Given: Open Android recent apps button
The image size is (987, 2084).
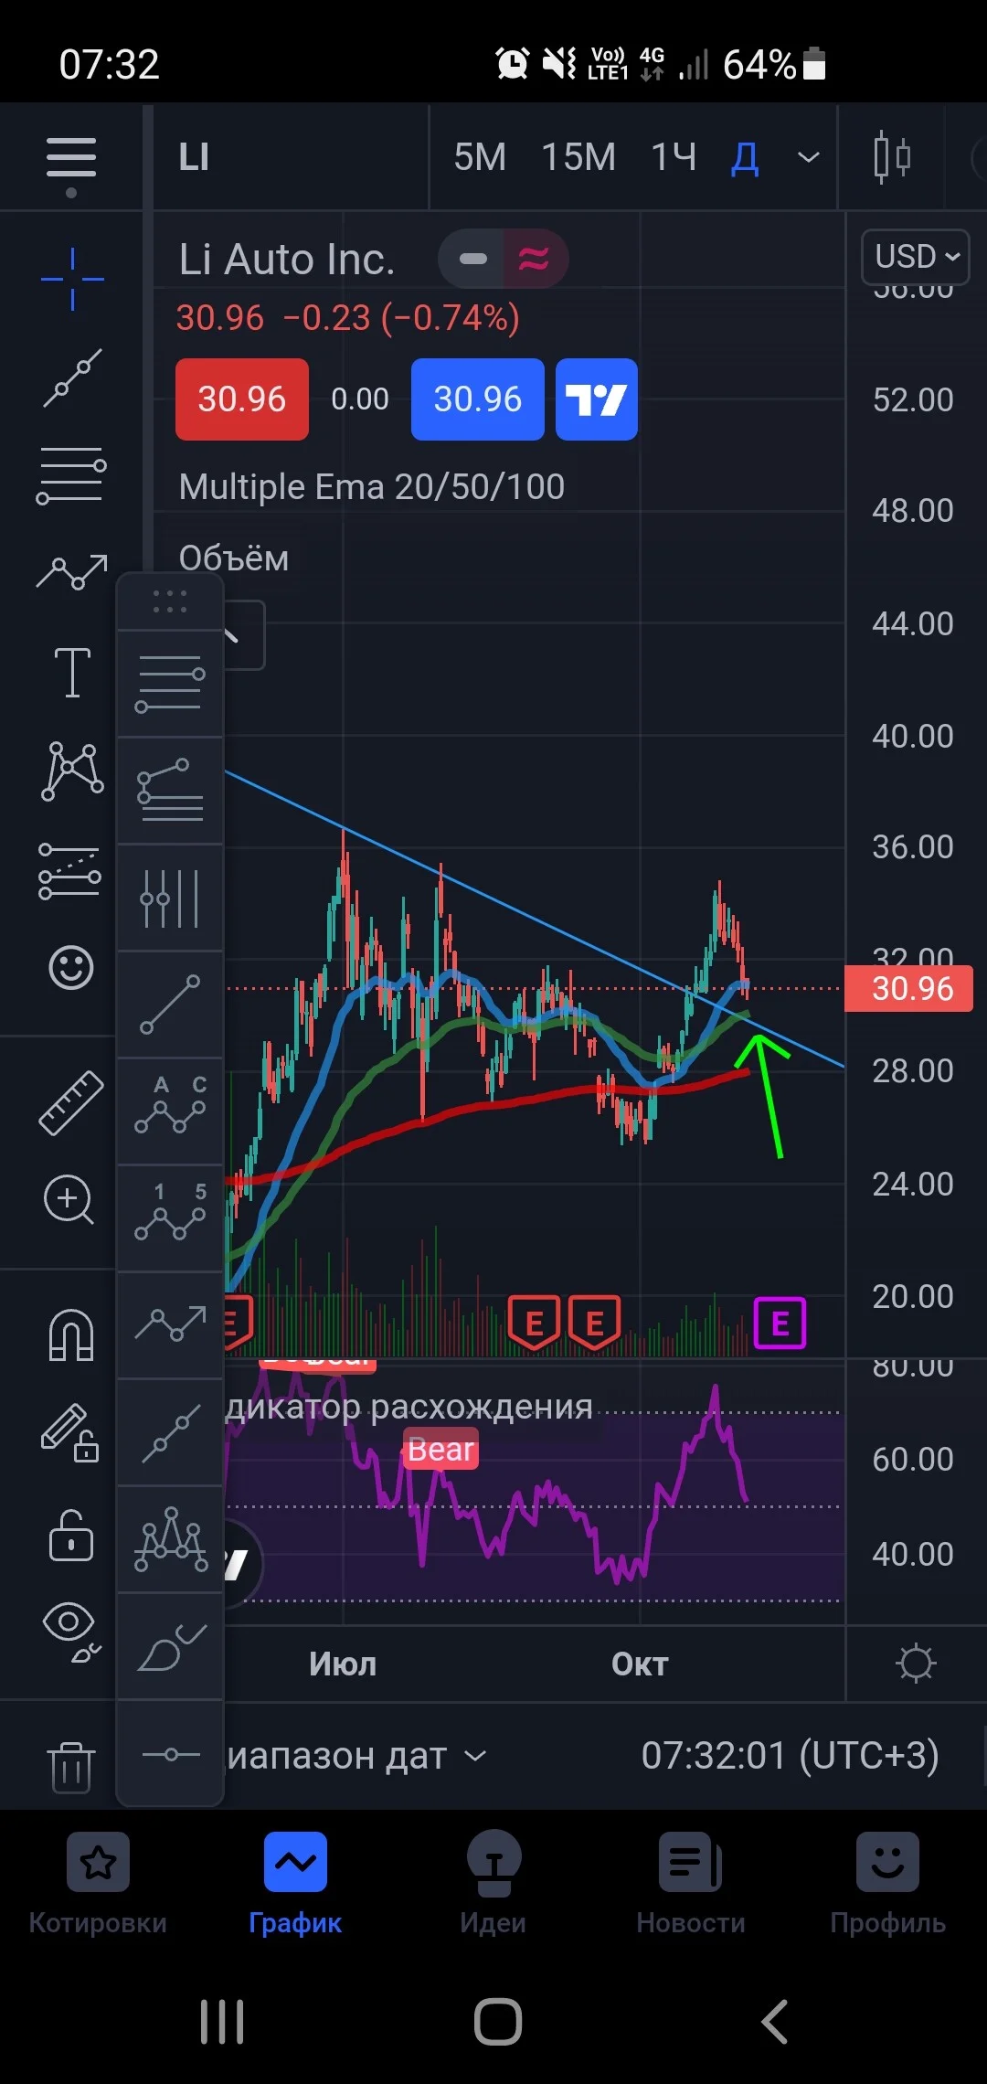Looking at the screenshot, I should [222, 2022].
